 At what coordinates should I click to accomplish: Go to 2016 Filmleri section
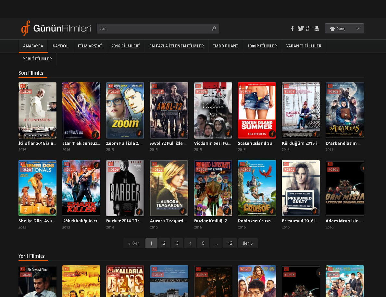pos(125,46)
